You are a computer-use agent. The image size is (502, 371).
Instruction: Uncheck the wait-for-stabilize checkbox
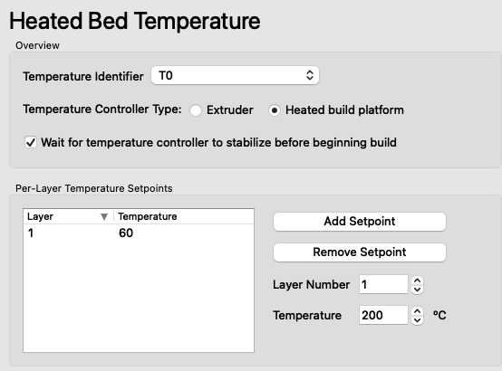tap(31, 142)
